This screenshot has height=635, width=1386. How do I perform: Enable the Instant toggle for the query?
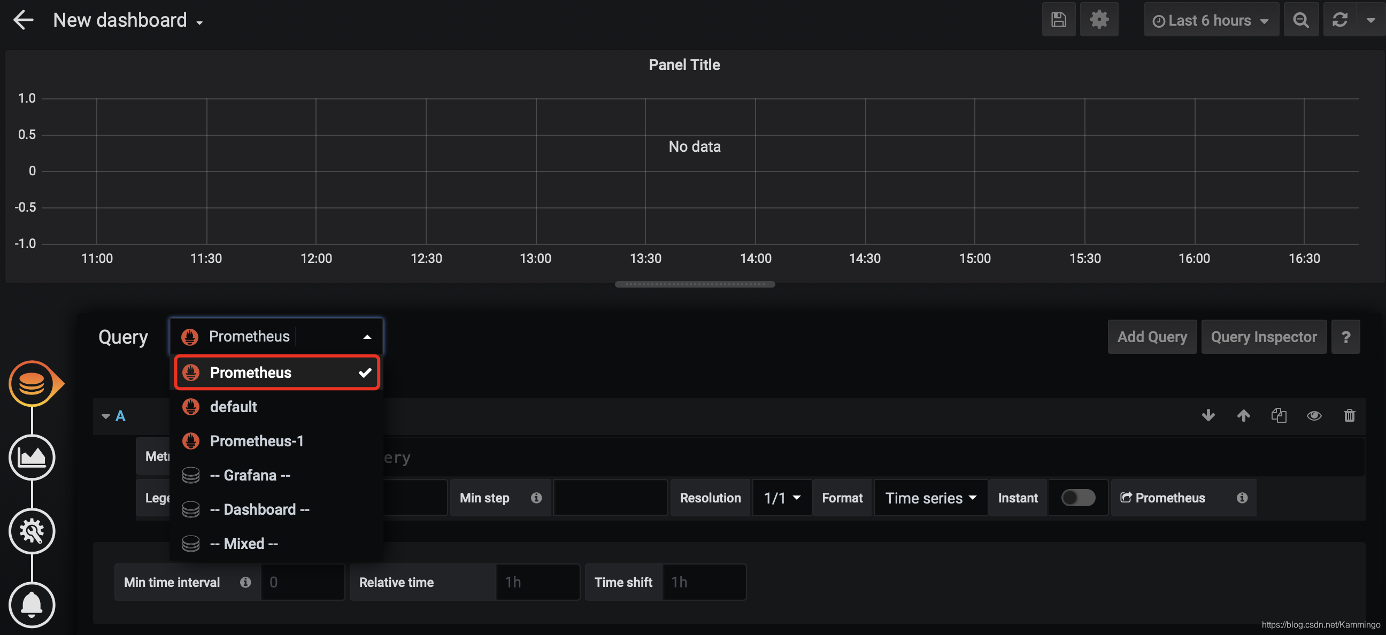pyautogui.click(x=1079, y=497)
